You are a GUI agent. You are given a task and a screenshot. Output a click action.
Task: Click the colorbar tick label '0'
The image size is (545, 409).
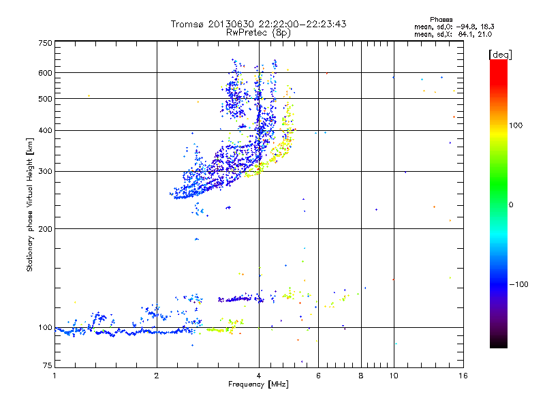[511, 205]
